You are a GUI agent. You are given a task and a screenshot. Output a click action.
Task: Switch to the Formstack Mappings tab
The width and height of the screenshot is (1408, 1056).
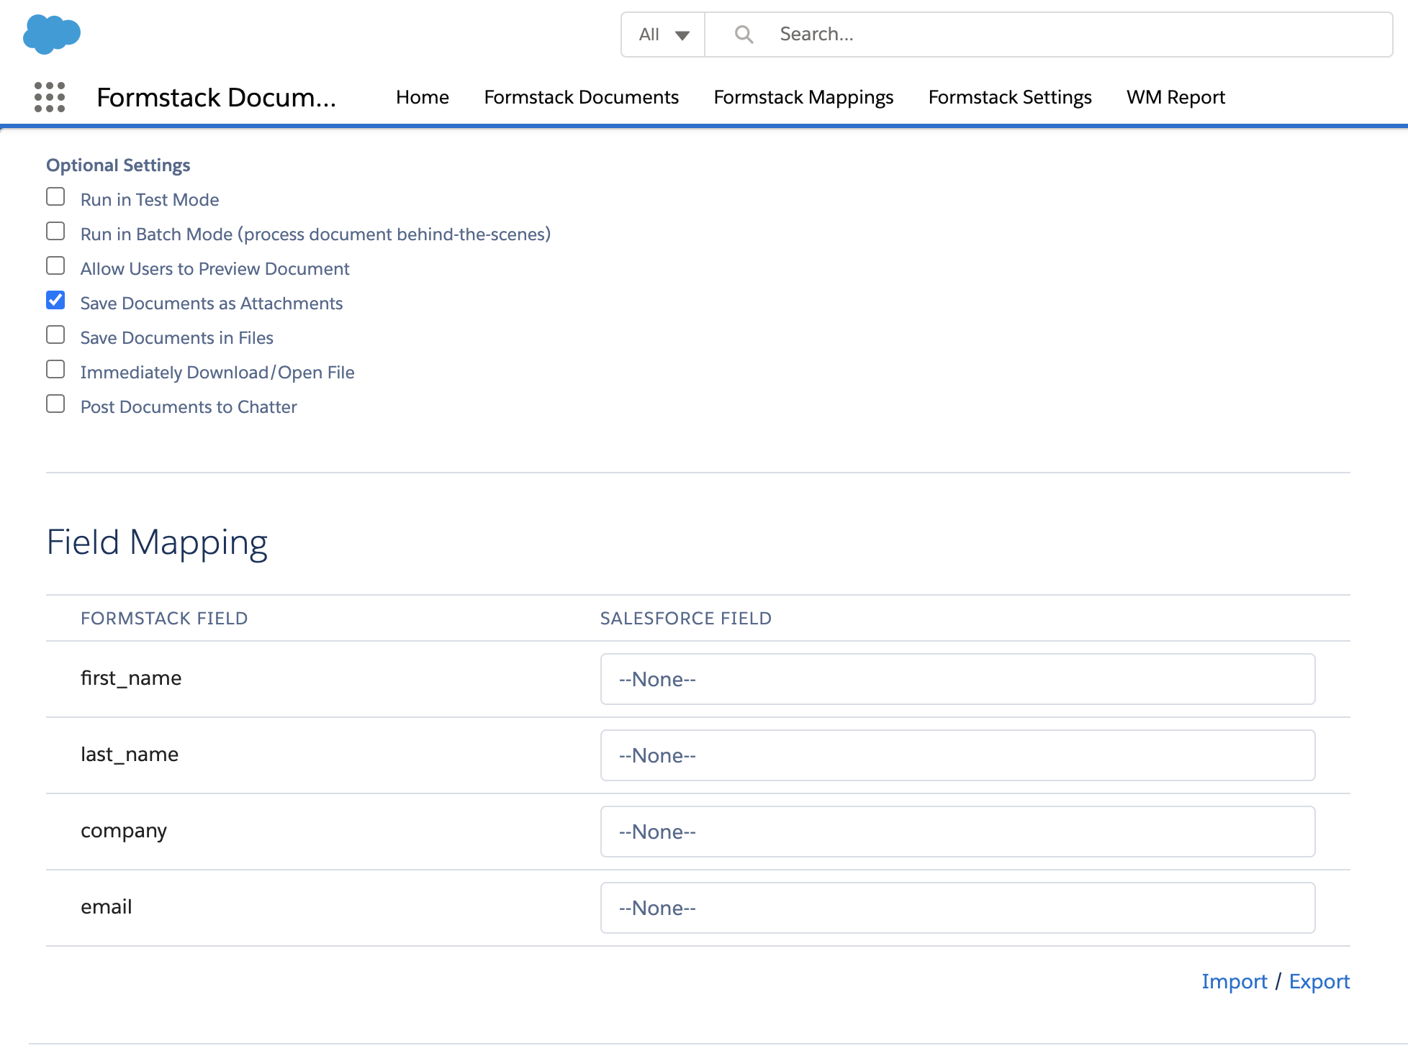click(x=803, y=97)
